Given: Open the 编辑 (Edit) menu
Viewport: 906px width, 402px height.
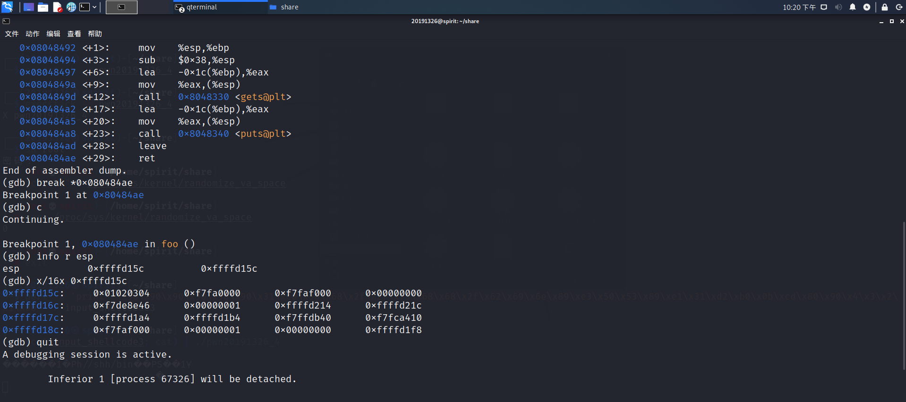Looking at the screenshot, I should click(x=53, y=34).
